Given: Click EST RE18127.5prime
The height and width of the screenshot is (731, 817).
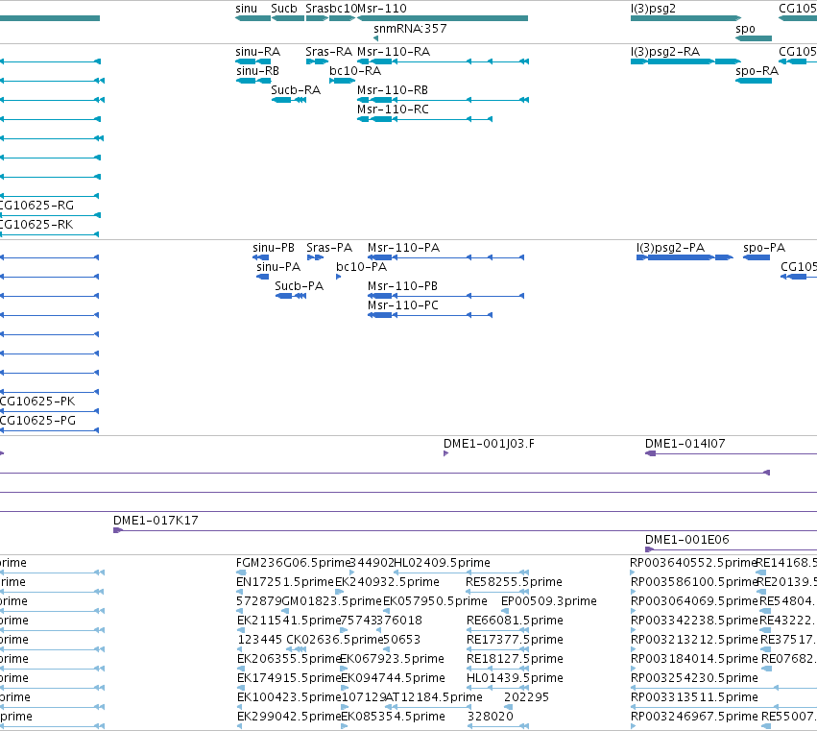Looking at the screenshot, I should click(x=515, y=659).
